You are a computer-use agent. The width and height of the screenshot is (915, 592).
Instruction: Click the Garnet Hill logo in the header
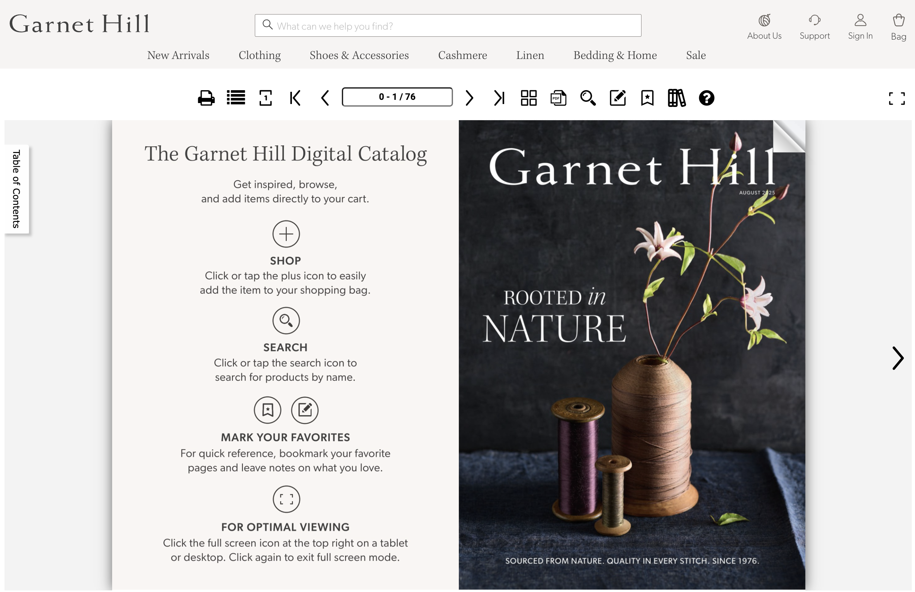(79, 24)
